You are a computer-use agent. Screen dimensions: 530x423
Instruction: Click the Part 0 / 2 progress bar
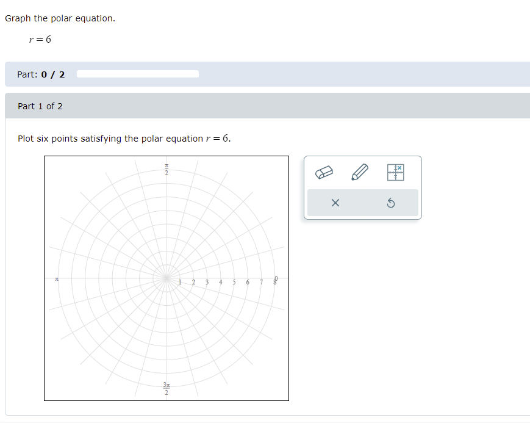click(137, 73)
